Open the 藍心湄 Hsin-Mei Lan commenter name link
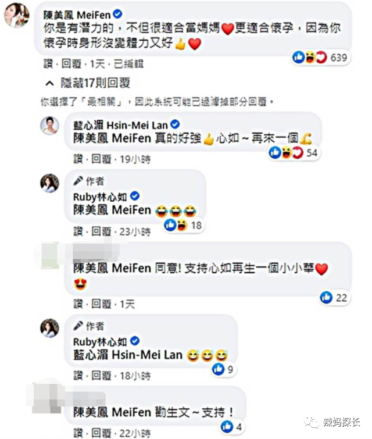Image resolution: width=372 pixels, height=439 pixels. (x=120, y=125)
